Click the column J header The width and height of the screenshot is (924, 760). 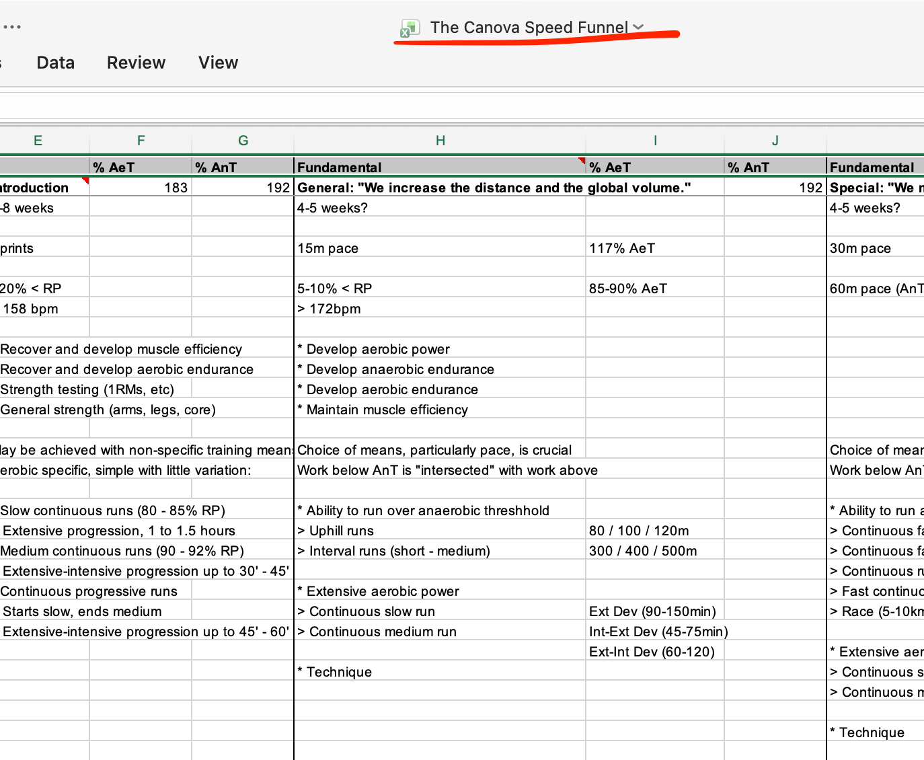tap(775, 141)
